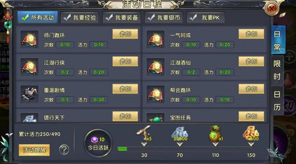
Task: Click the 一气呵成 scroll icon
Action: [x=155, y=39]
